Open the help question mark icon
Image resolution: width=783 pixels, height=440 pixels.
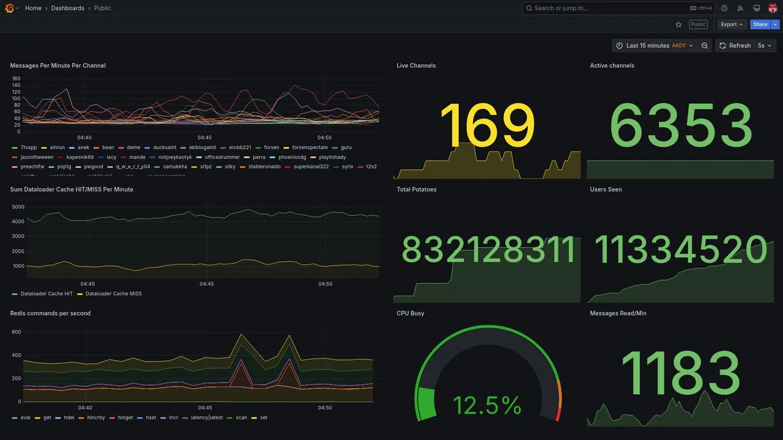point(724,8)
